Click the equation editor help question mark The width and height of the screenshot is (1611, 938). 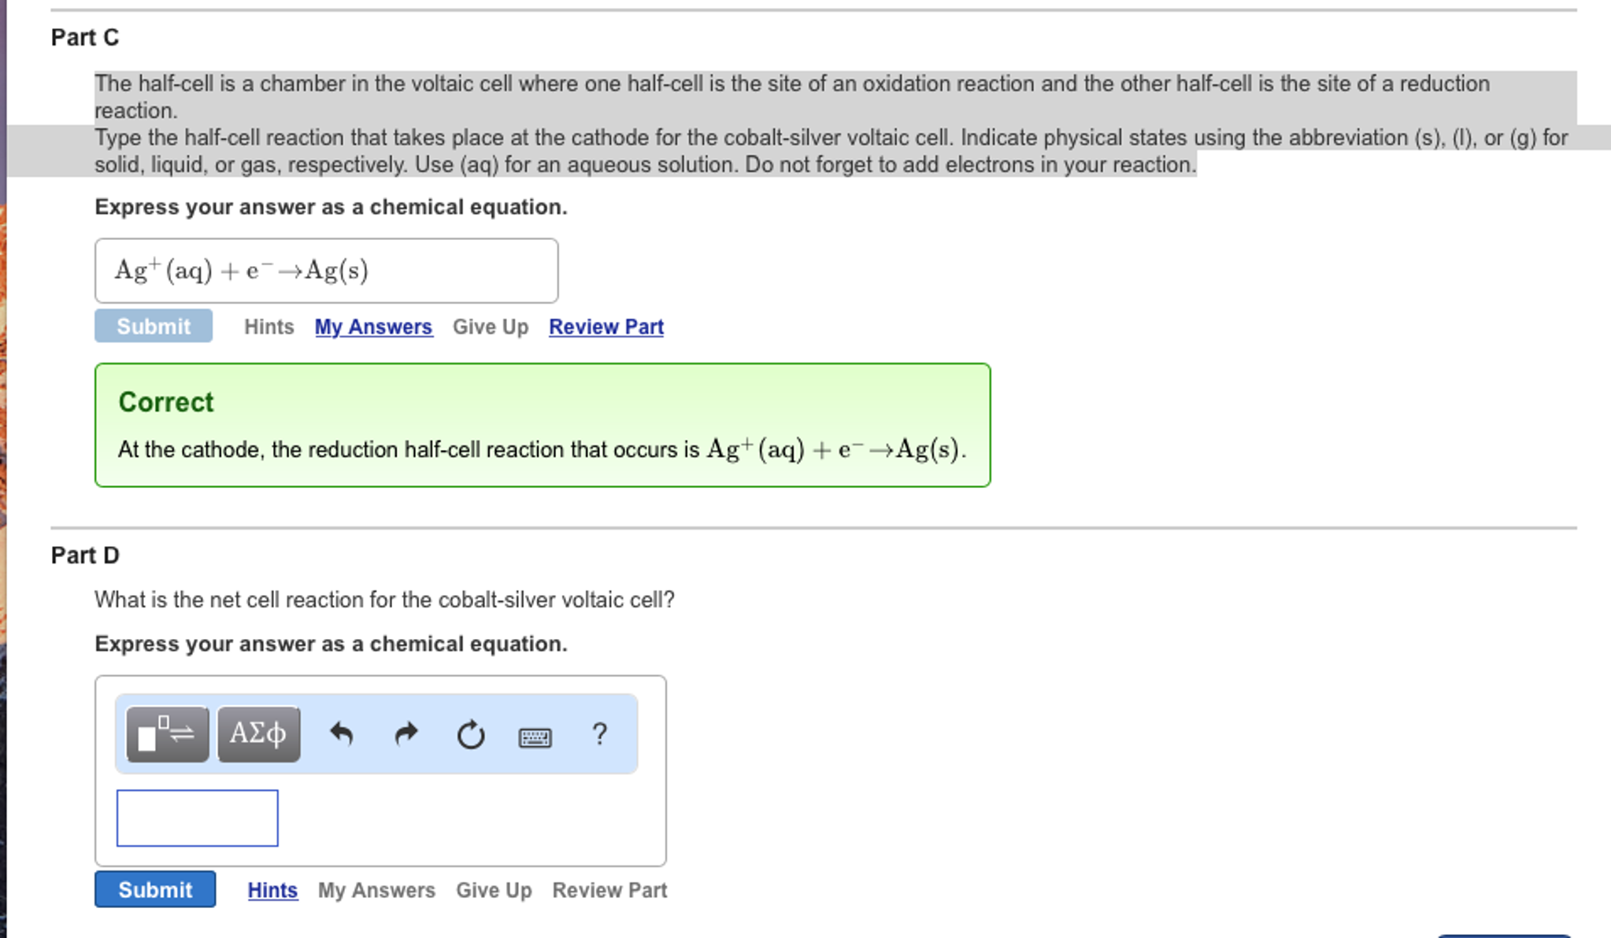600,734
